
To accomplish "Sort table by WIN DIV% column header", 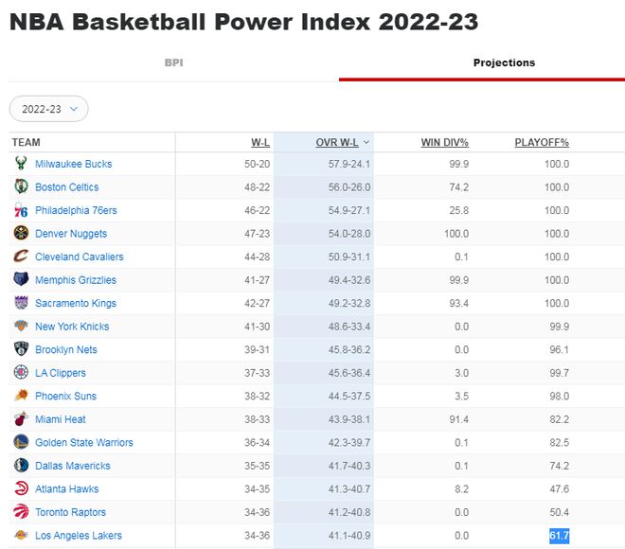I will [444, 142].
